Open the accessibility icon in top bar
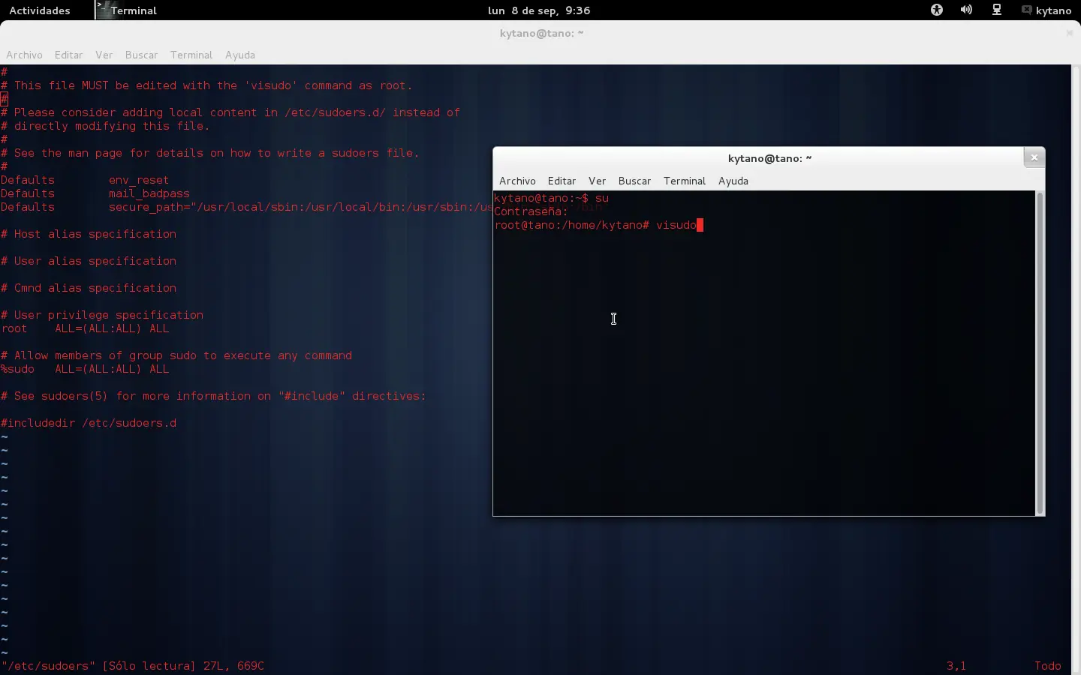 pos(937,10)
